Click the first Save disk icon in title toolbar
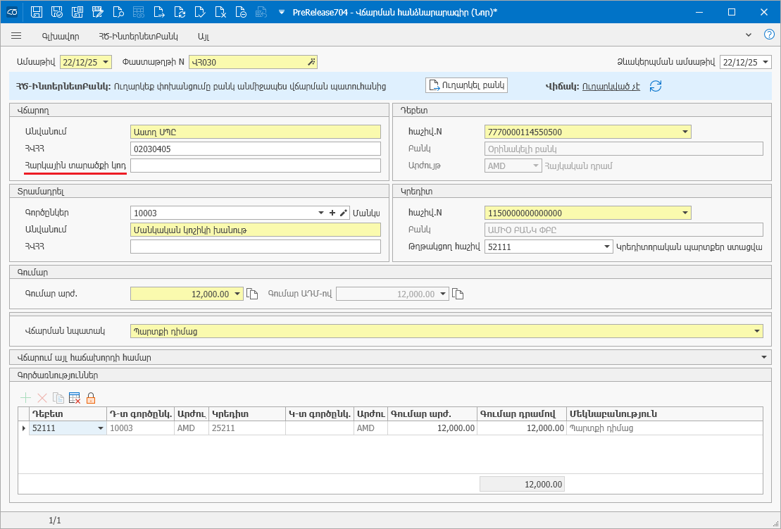Viewport: 781px width, 529px height. pyautogui.click(x=37, y=12)
